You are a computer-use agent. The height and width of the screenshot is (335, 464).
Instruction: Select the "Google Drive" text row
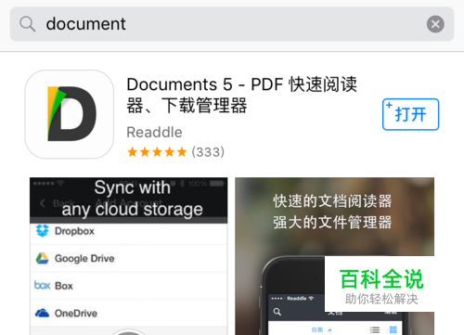(x=129, y=258)
